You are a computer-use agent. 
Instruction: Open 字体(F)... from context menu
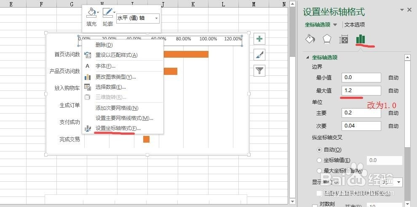[x=123, y=66]
